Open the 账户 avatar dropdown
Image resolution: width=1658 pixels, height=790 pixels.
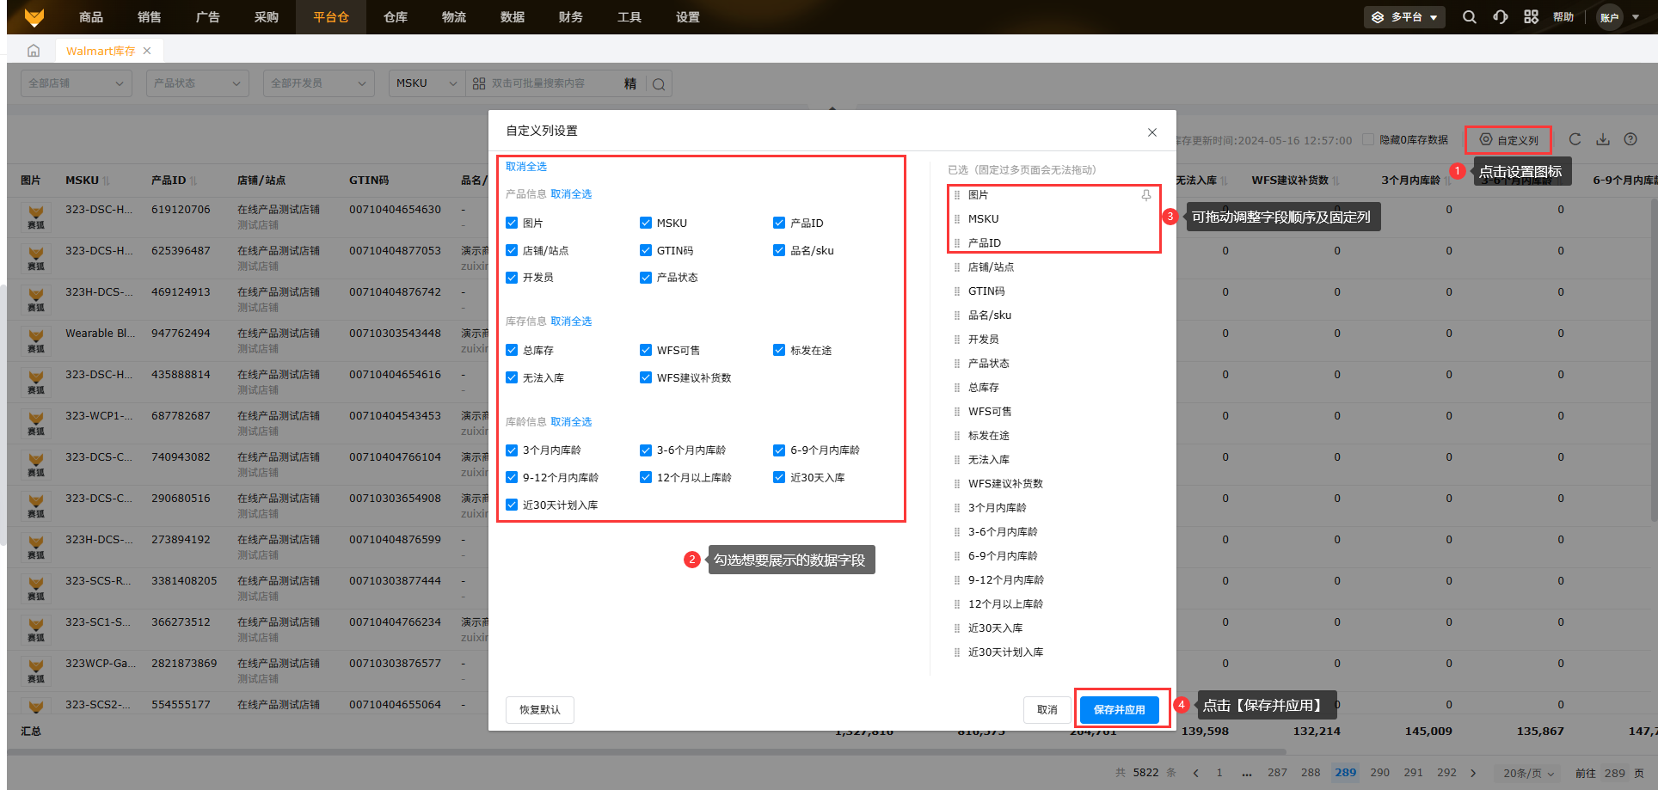1618,17
